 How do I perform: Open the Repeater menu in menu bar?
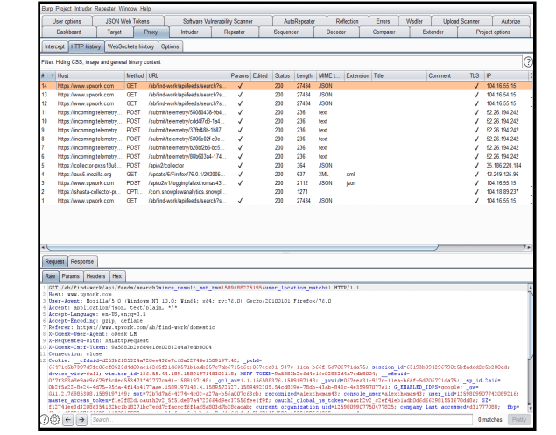tap(105, 9)
